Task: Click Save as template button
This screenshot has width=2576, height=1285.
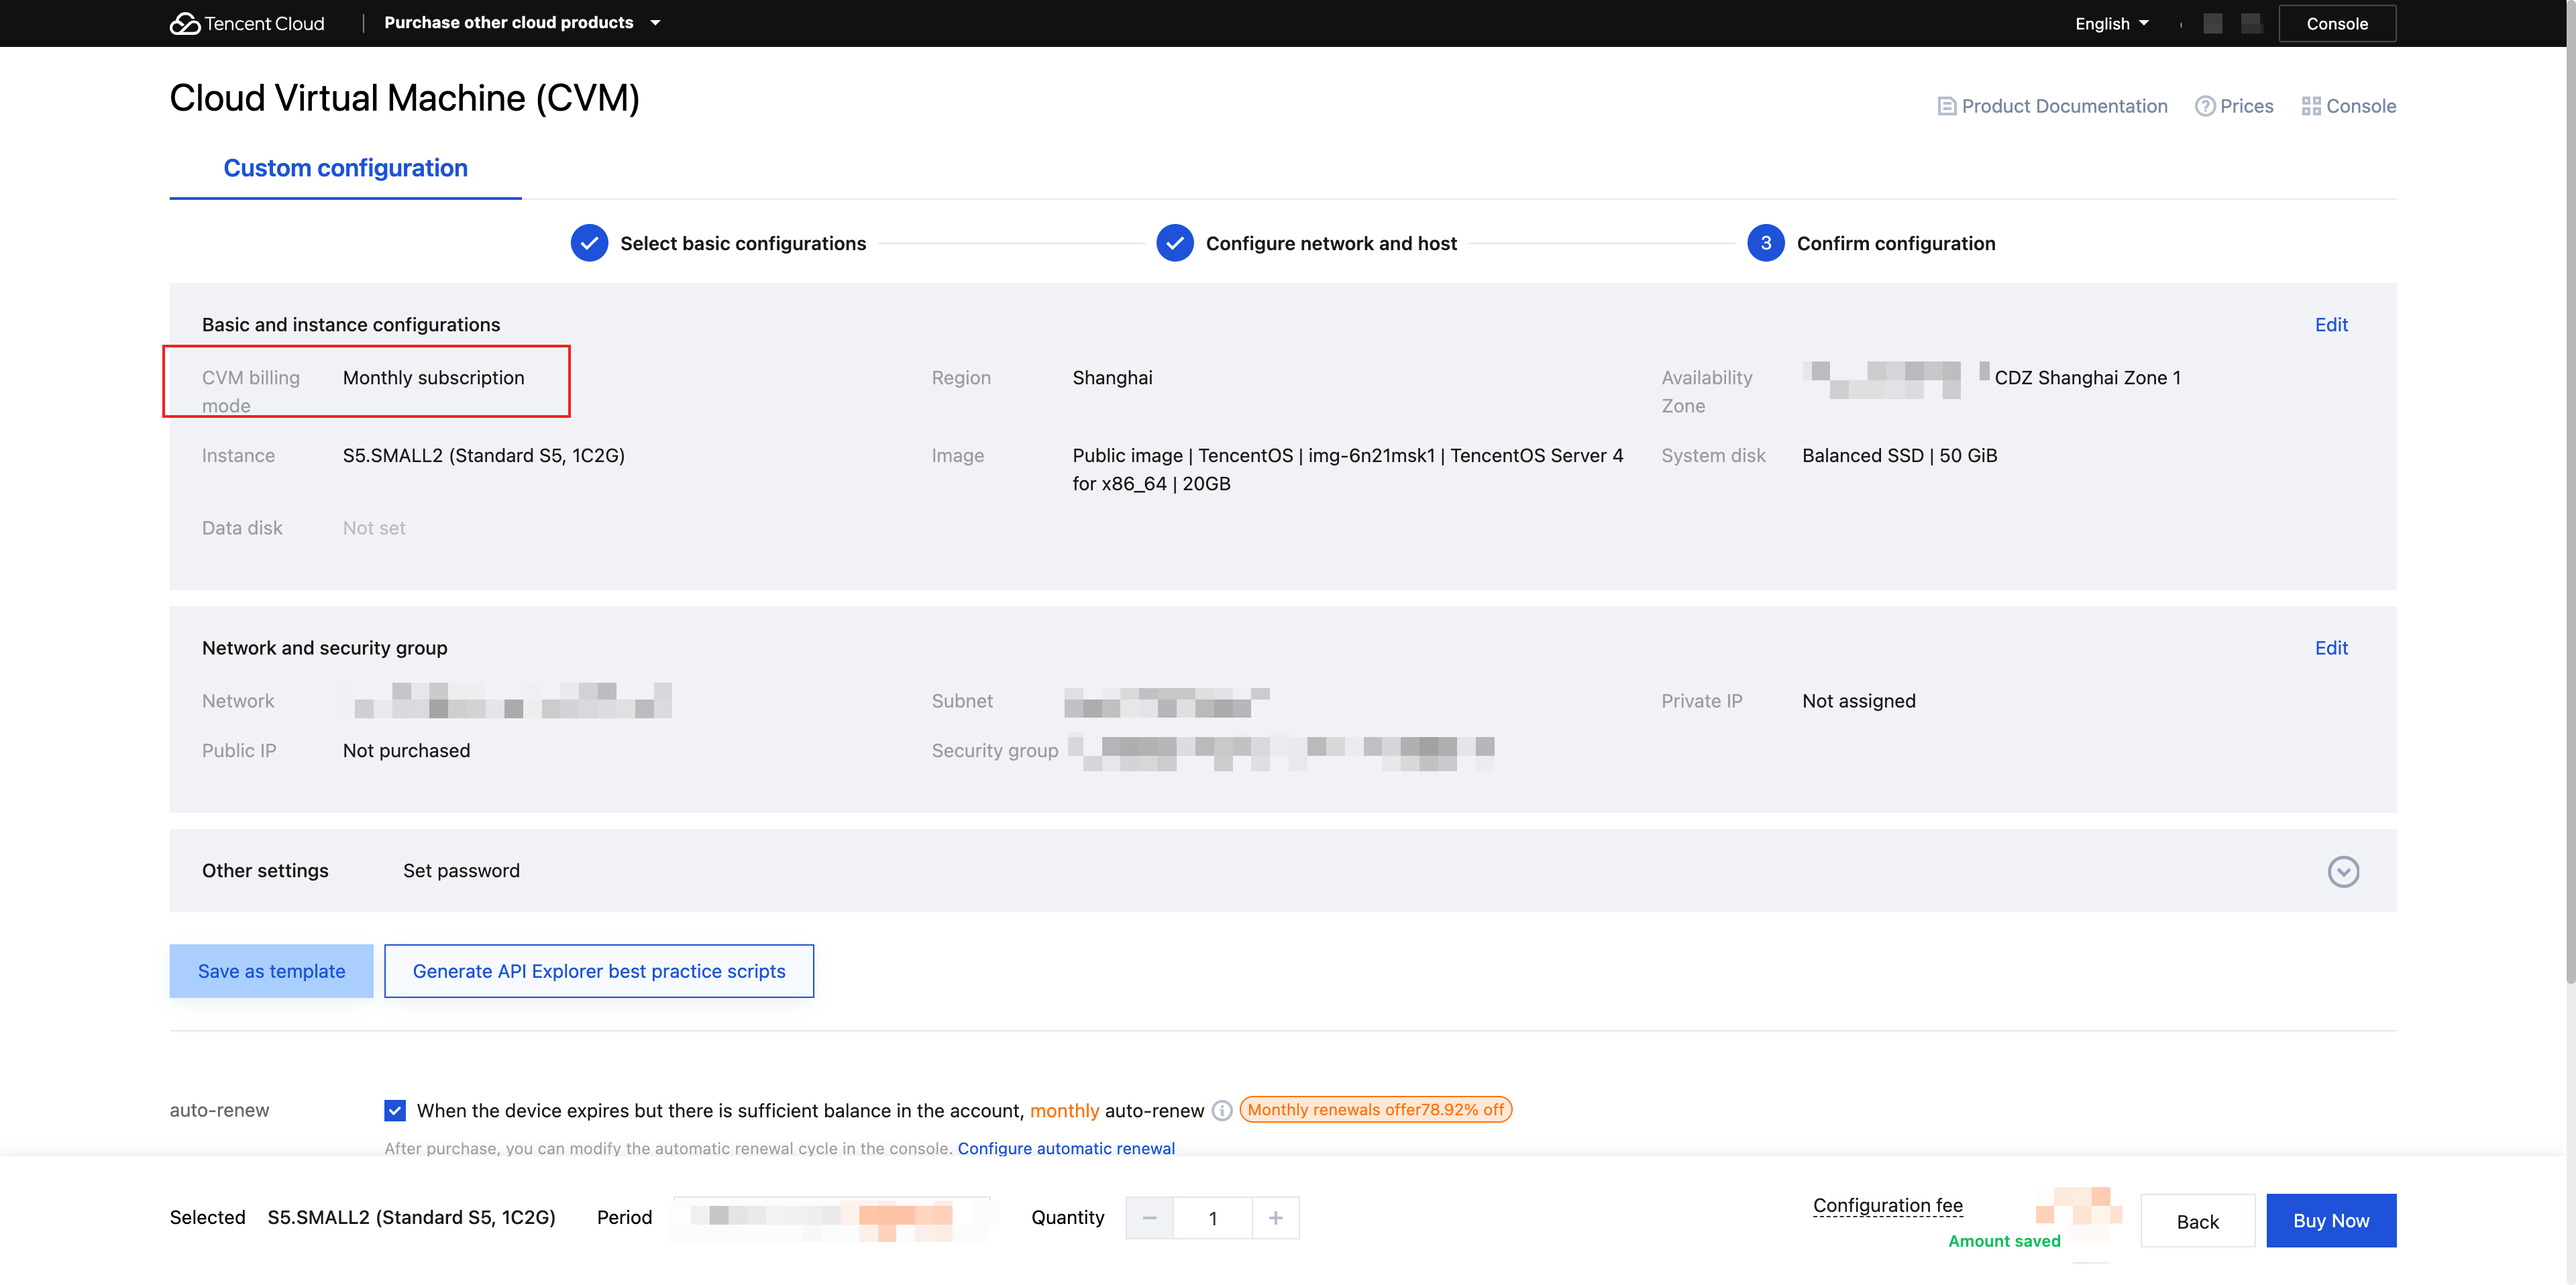Action: tap(271, 971)
